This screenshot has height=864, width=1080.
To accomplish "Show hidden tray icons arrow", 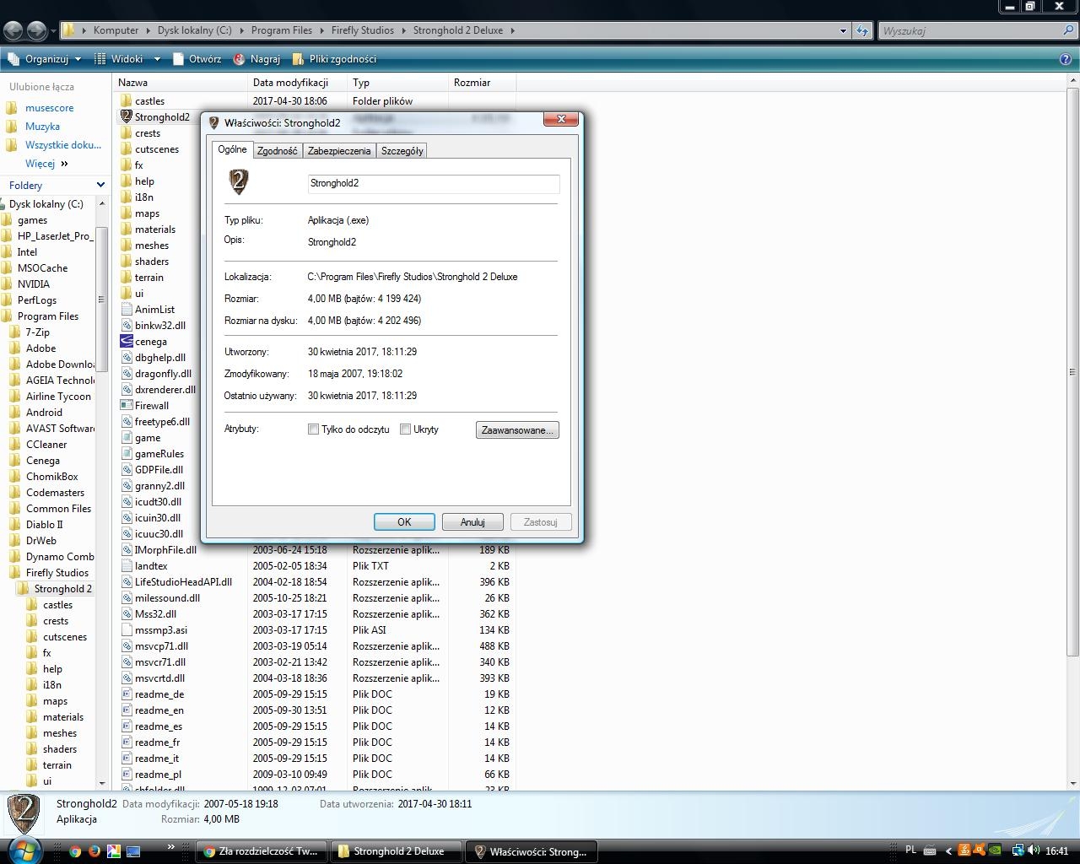I will (948, 851).
